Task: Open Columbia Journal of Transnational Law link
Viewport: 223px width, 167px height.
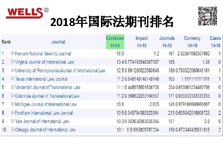Action: 47,96
